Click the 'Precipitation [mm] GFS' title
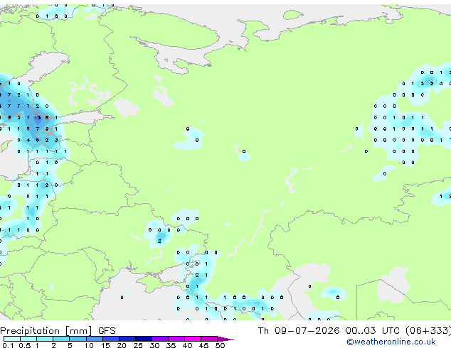 (x=58, y=331)
